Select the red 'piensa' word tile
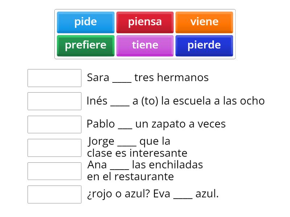Image resolution: width=290 pixels, height=217 pixels. coord(145,22)
